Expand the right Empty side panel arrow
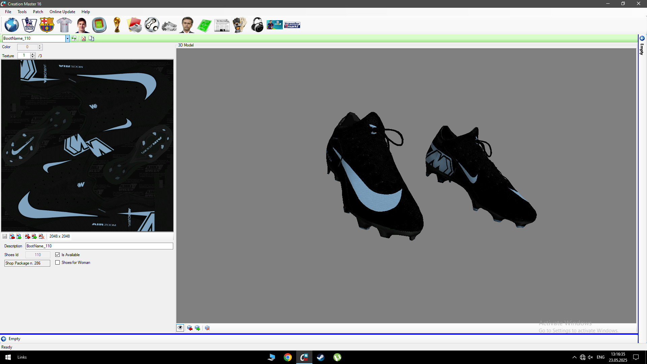The image size is (647, 364). point(642,38)
